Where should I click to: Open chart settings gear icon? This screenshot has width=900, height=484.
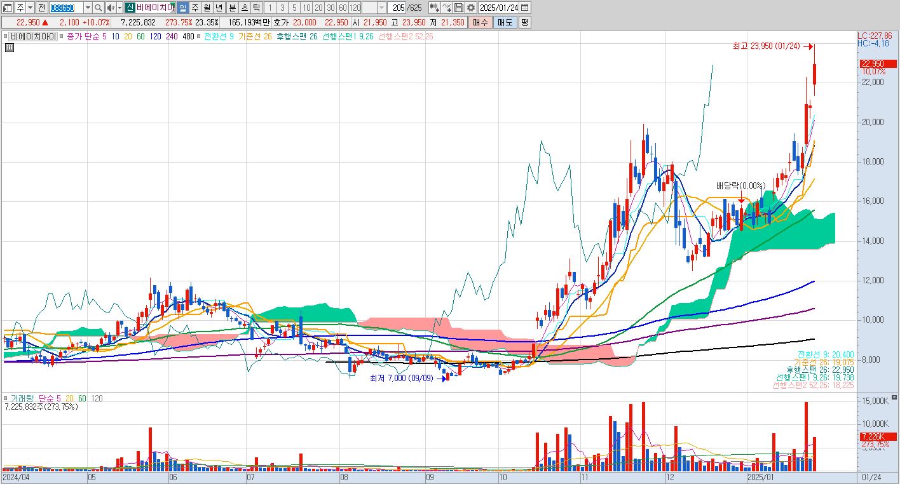coord(470,8)
